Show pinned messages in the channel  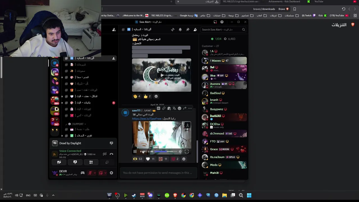point(188,29)
